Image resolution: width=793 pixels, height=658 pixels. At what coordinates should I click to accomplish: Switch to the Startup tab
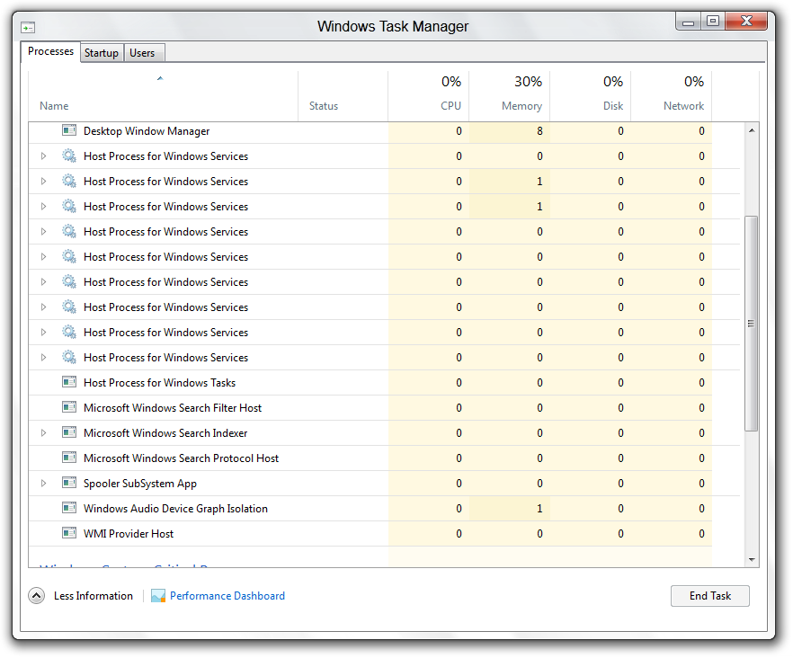(x=102, y=53)
